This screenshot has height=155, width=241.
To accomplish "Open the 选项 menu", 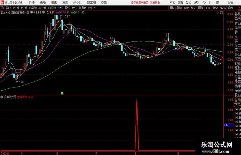I will pyautogui.click(x=196, y=3).
